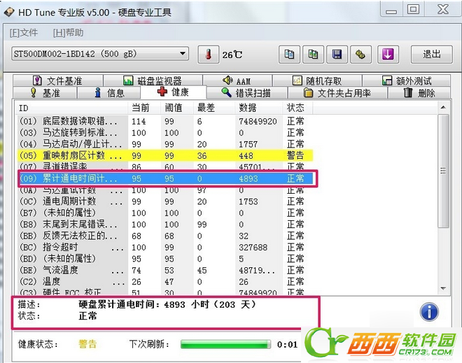The width and height of the screenshot is (462, 363).
Task: Select the (04) 马达启动/停止计 row
Action: (x=165, y=144)
